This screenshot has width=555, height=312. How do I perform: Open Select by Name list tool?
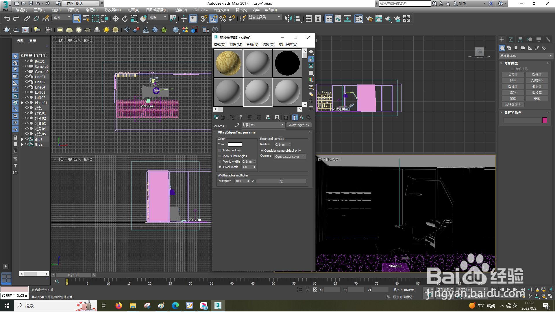(x=86, y=19)
